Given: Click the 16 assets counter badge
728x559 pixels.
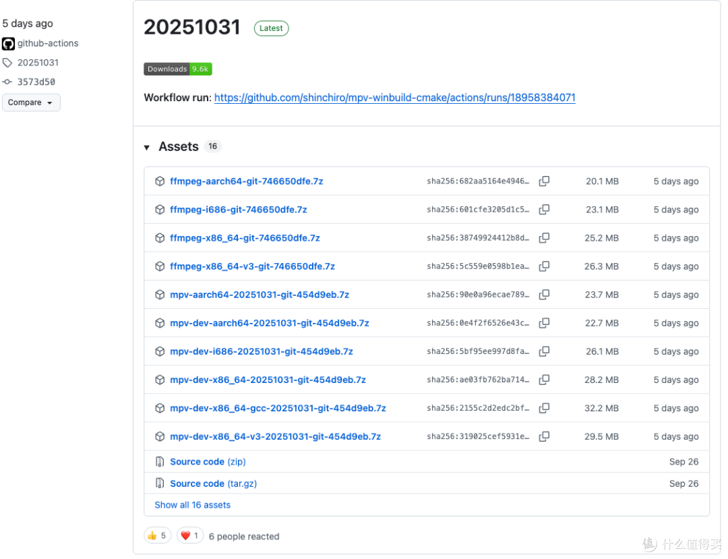Looking at the screenshot, I should pyautogui.click(x=212, y=146).
